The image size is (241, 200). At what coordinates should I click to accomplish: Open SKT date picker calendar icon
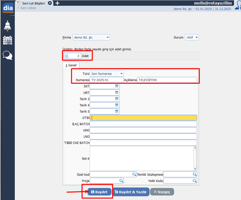click(117, 86)
